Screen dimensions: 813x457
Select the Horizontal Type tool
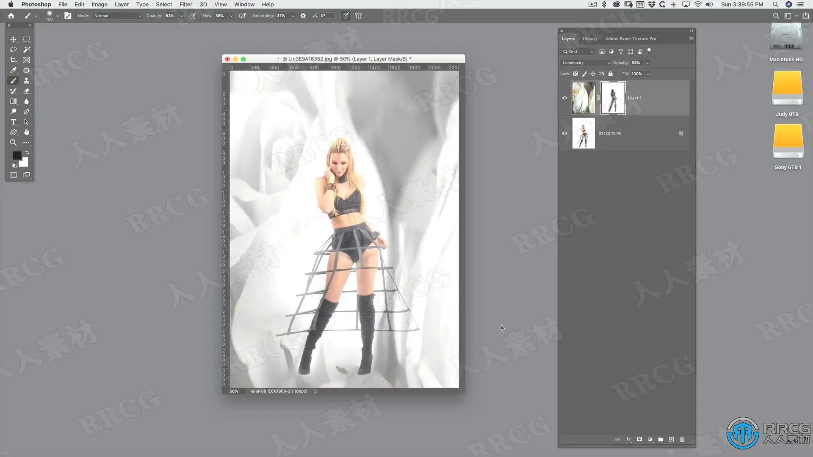[x=14, y=122]
